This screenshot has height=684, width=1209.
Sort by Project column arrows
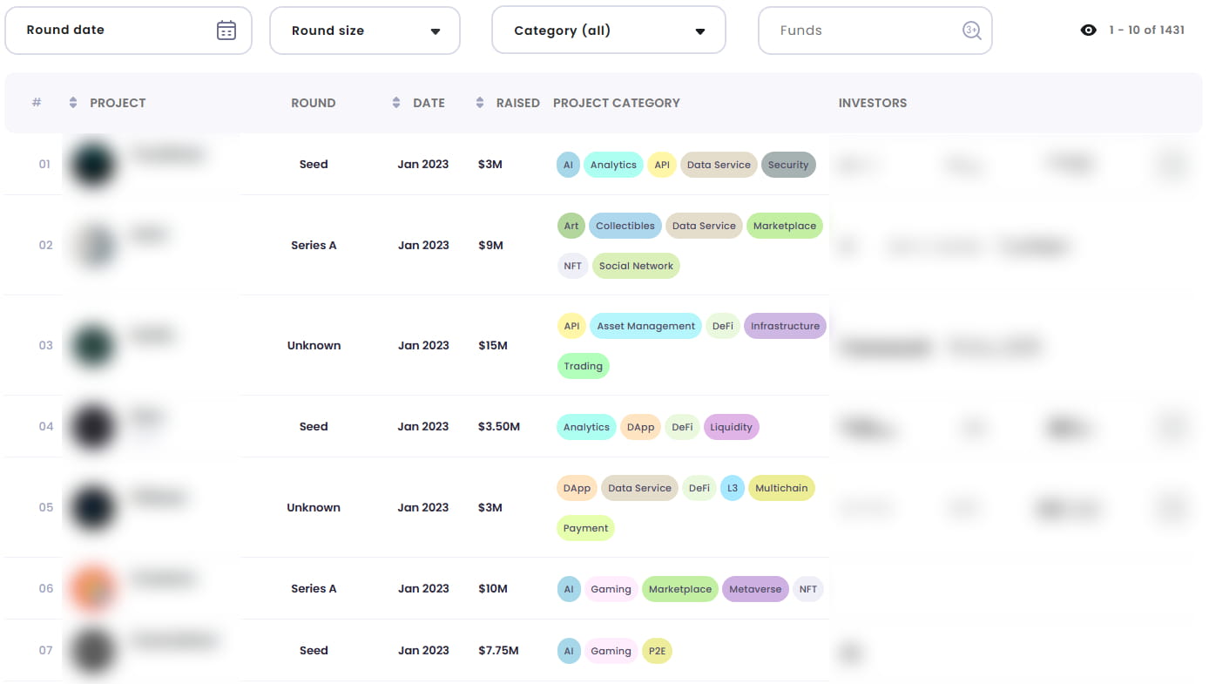point(73,103)
